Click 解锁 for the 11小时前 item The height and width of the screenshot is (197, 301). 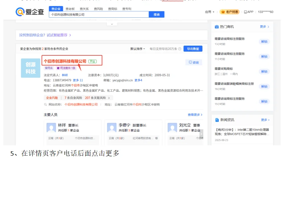[x=264, y=57]
